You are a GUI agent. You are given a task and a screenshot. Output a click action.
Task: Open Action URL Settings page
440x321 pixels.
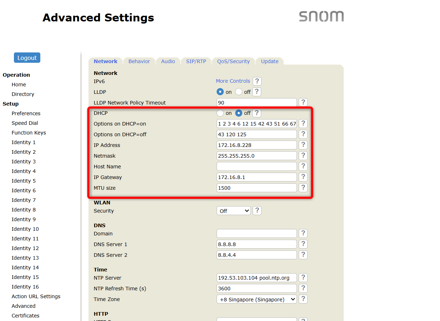pyautogui.click(x=36, y=296)
